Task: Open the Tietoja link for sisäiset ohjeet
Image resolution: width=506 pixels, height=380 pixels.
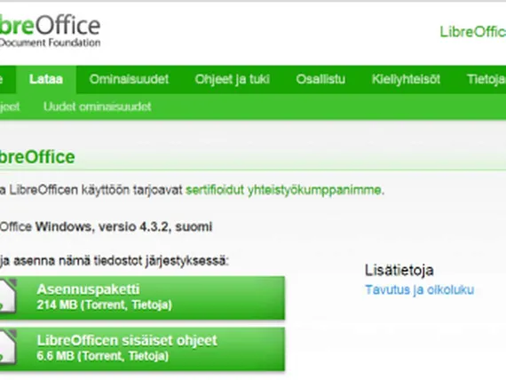Action: coord(147,356)
